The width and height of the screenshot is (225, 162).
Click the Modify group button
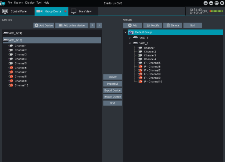(x=153, y=25)
